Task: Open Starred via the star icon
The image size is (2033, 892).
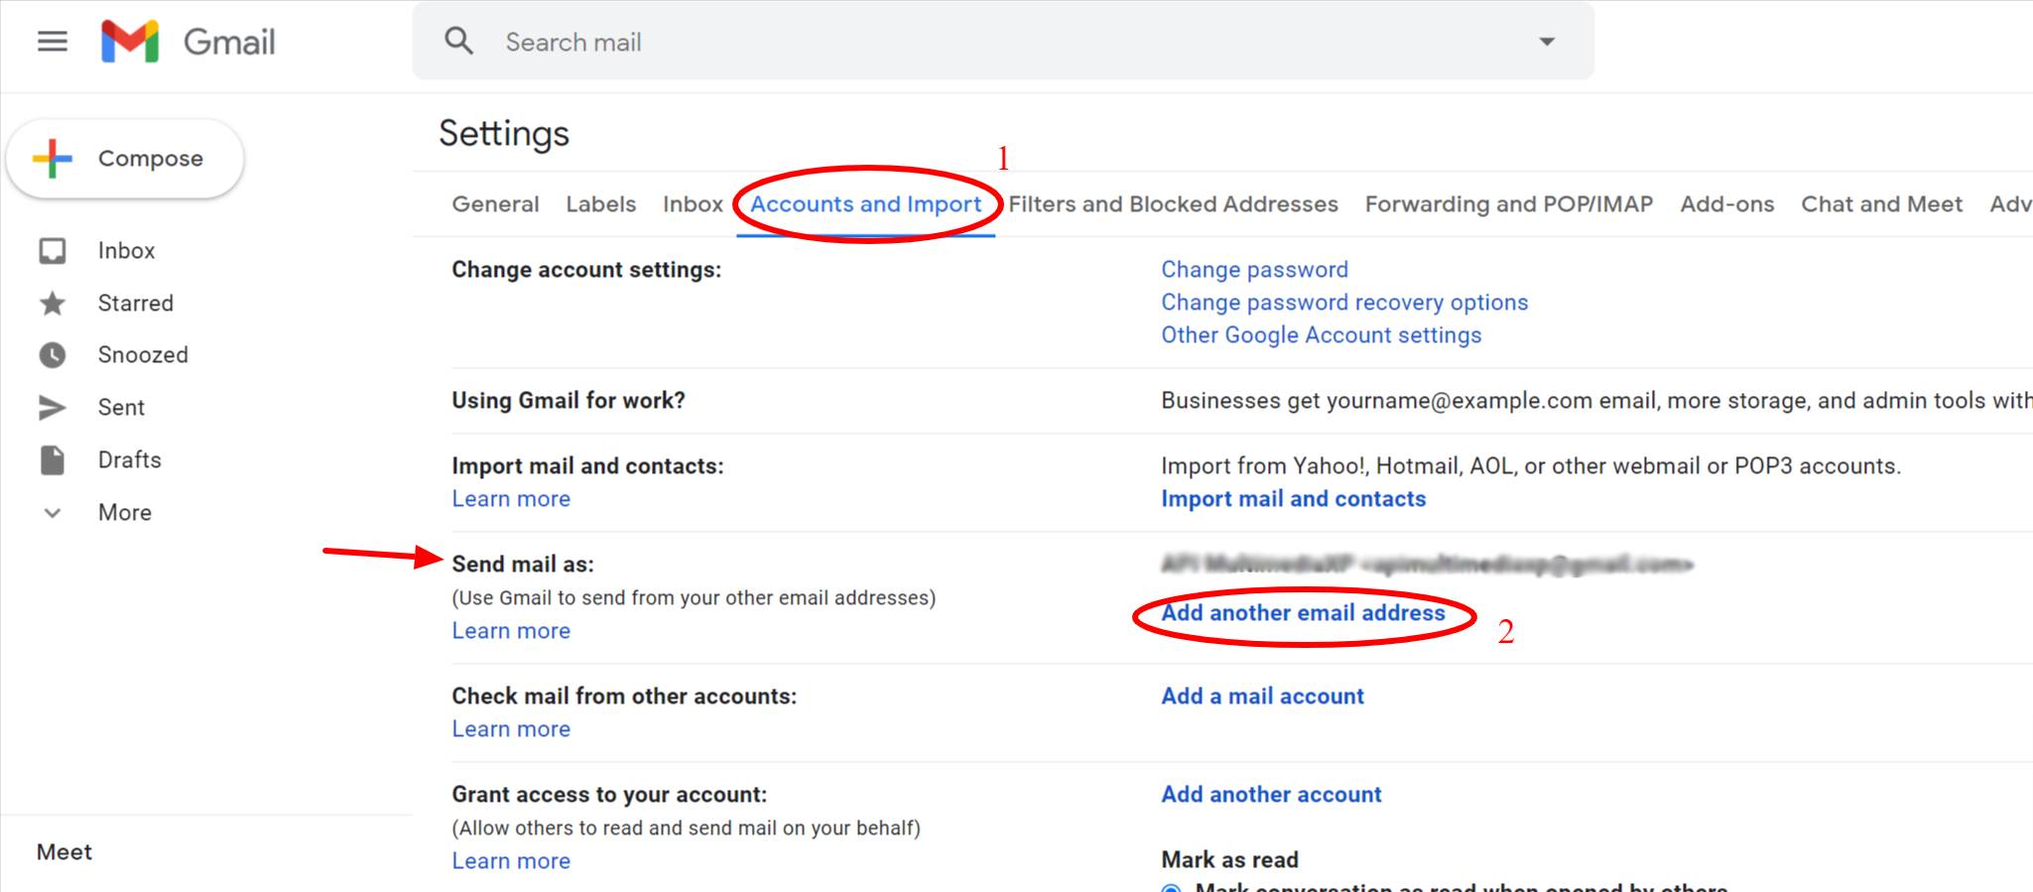Action: click(53, 304)
